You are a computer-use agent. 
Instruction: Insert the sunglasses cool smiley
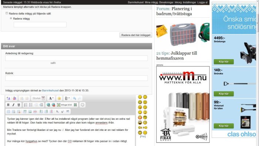point(145,117)
